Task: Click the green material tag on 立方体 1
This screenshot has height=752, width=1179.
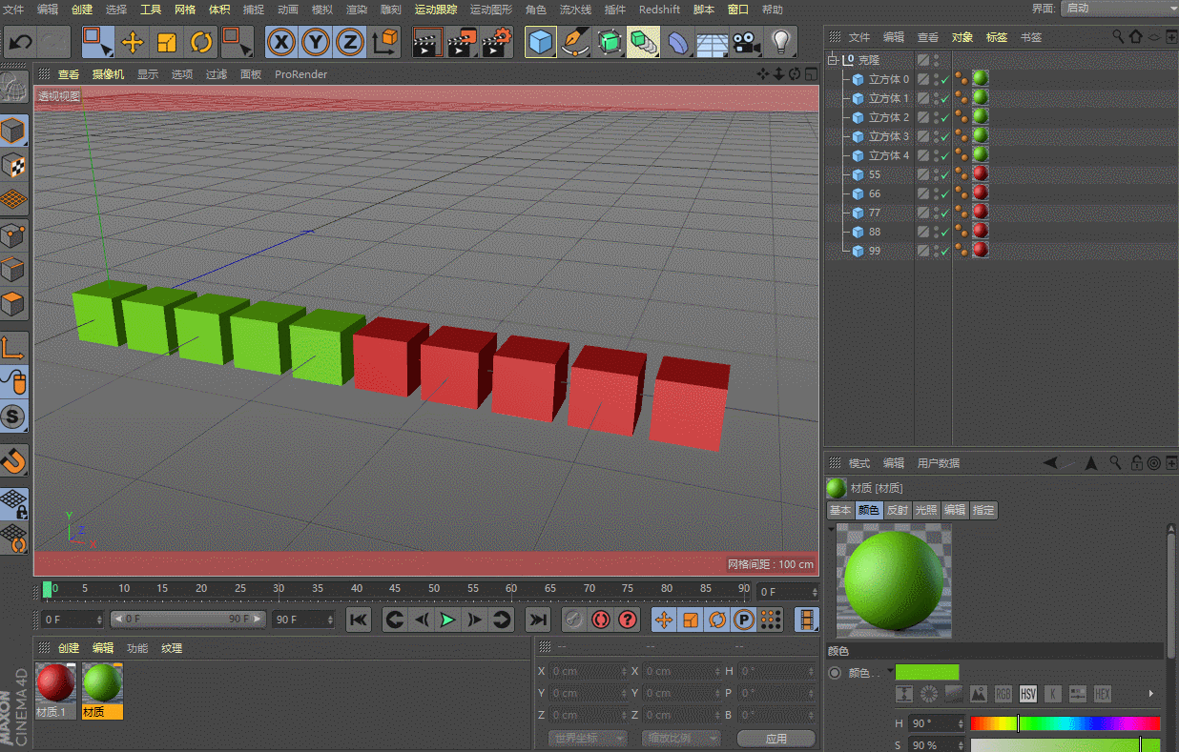Action: [x=980, y=97]
